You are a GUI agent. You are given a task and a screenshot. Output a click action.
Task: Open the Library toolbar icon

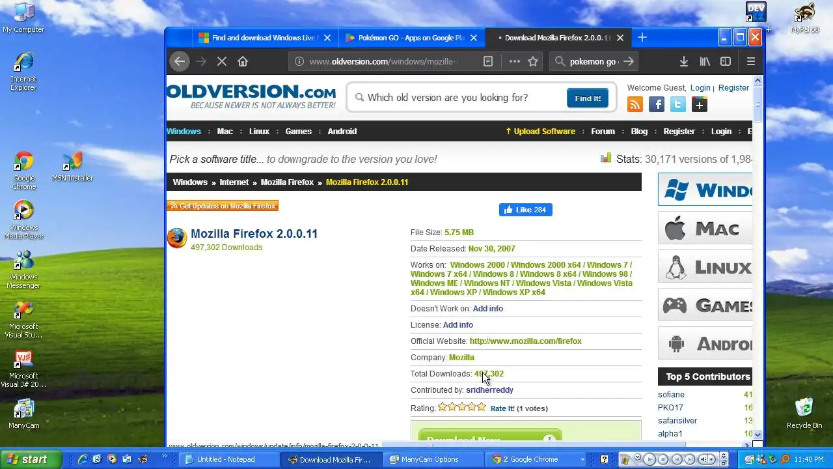click(705, 61)
